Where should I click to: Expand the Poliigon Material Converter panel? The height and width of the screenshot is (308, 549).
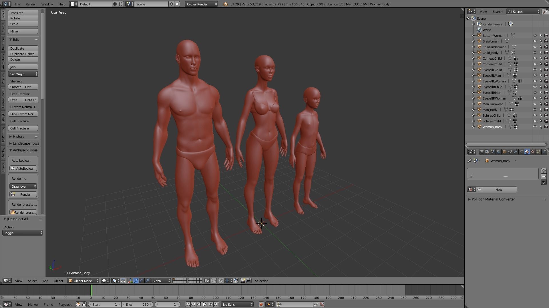point(493,199)
